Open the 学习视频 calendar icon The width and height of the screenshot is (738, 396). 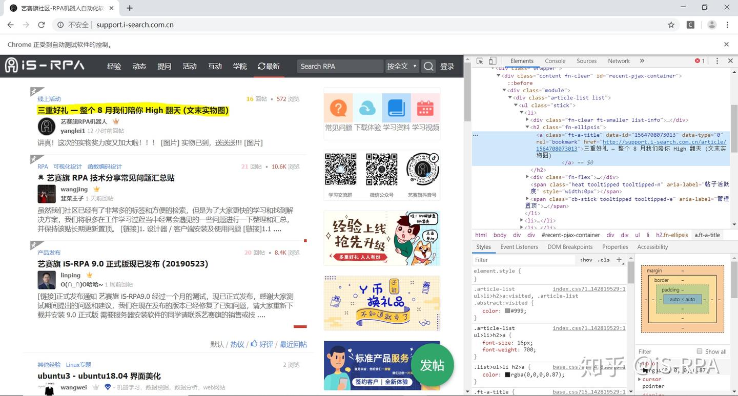coord(425,108)
